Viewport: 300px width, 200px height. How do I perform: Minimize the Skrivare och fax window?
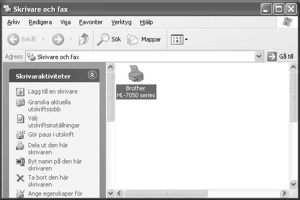click(266, 9)
